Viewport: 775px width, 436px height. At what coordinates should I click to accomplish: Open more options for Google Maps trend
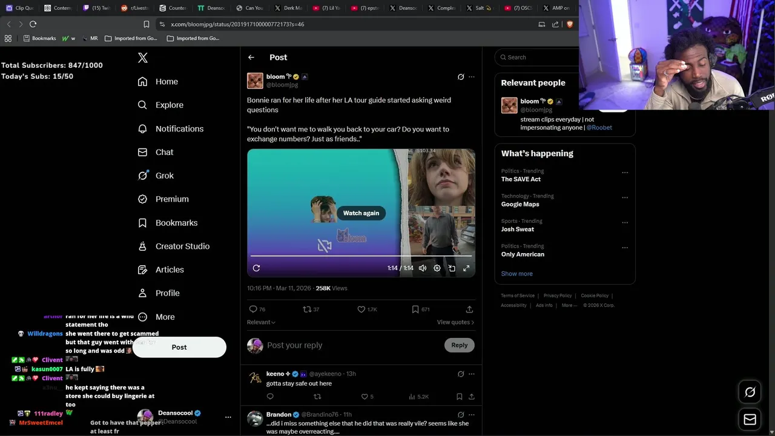coord(625,197)
